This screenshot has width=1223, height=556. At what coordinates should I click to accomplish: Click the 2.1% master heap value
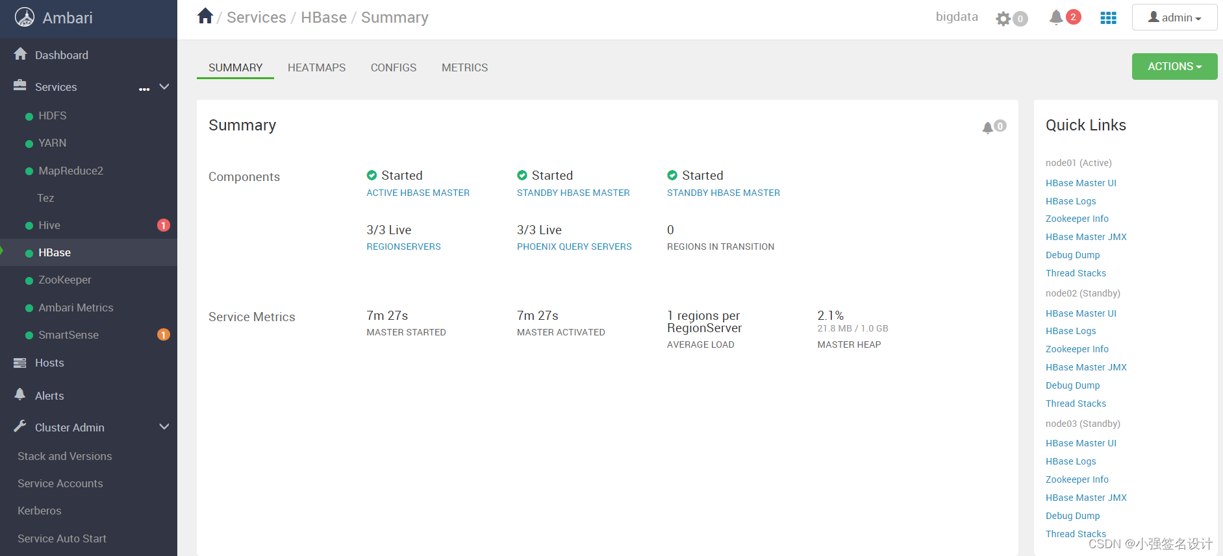[830, 315]
